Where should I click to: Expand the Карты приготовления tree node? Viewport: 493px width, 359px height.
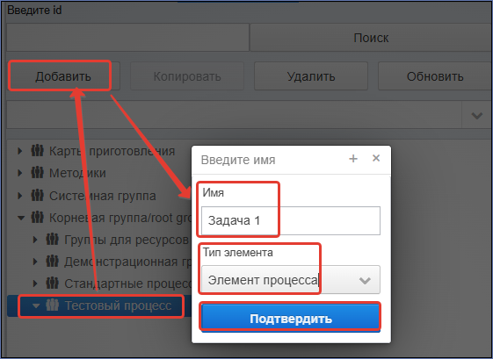20,151
